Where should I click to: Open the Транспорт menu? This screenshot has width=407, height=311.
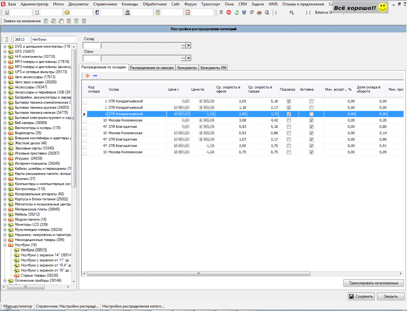click(x=210, y=4)
